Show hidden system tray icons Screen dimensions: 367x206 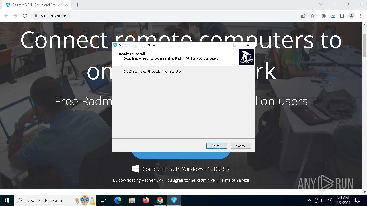tap(309, 200)
